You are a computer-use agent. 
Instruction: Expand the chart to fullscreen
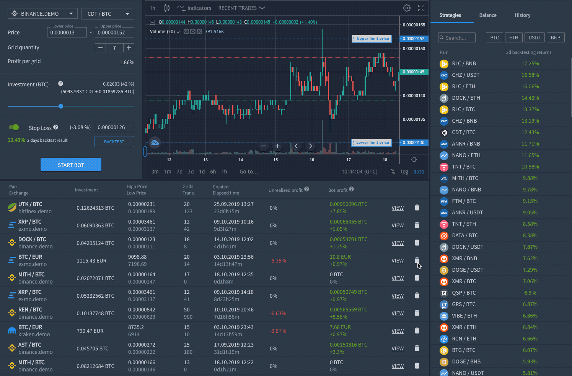point(421,8)
